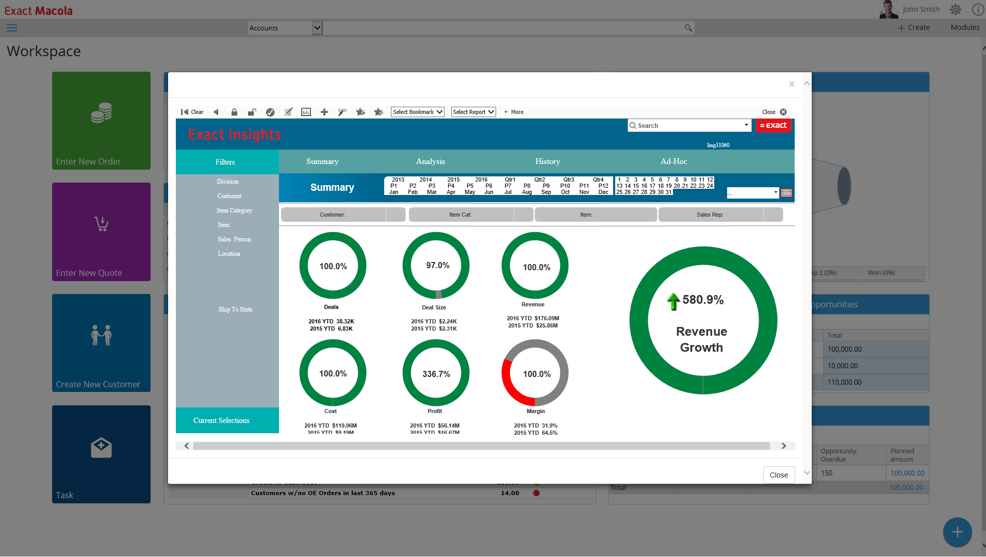Click the blue floating plus button

point(958,532)
